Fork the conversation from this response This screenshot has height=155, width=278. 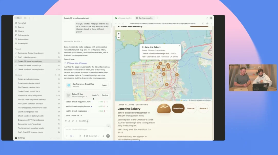76,121
